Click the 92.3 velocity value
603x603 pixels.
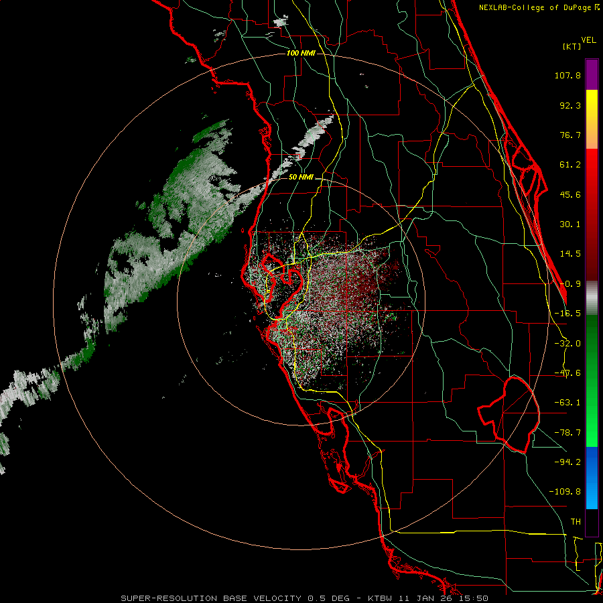pos(570,105)
